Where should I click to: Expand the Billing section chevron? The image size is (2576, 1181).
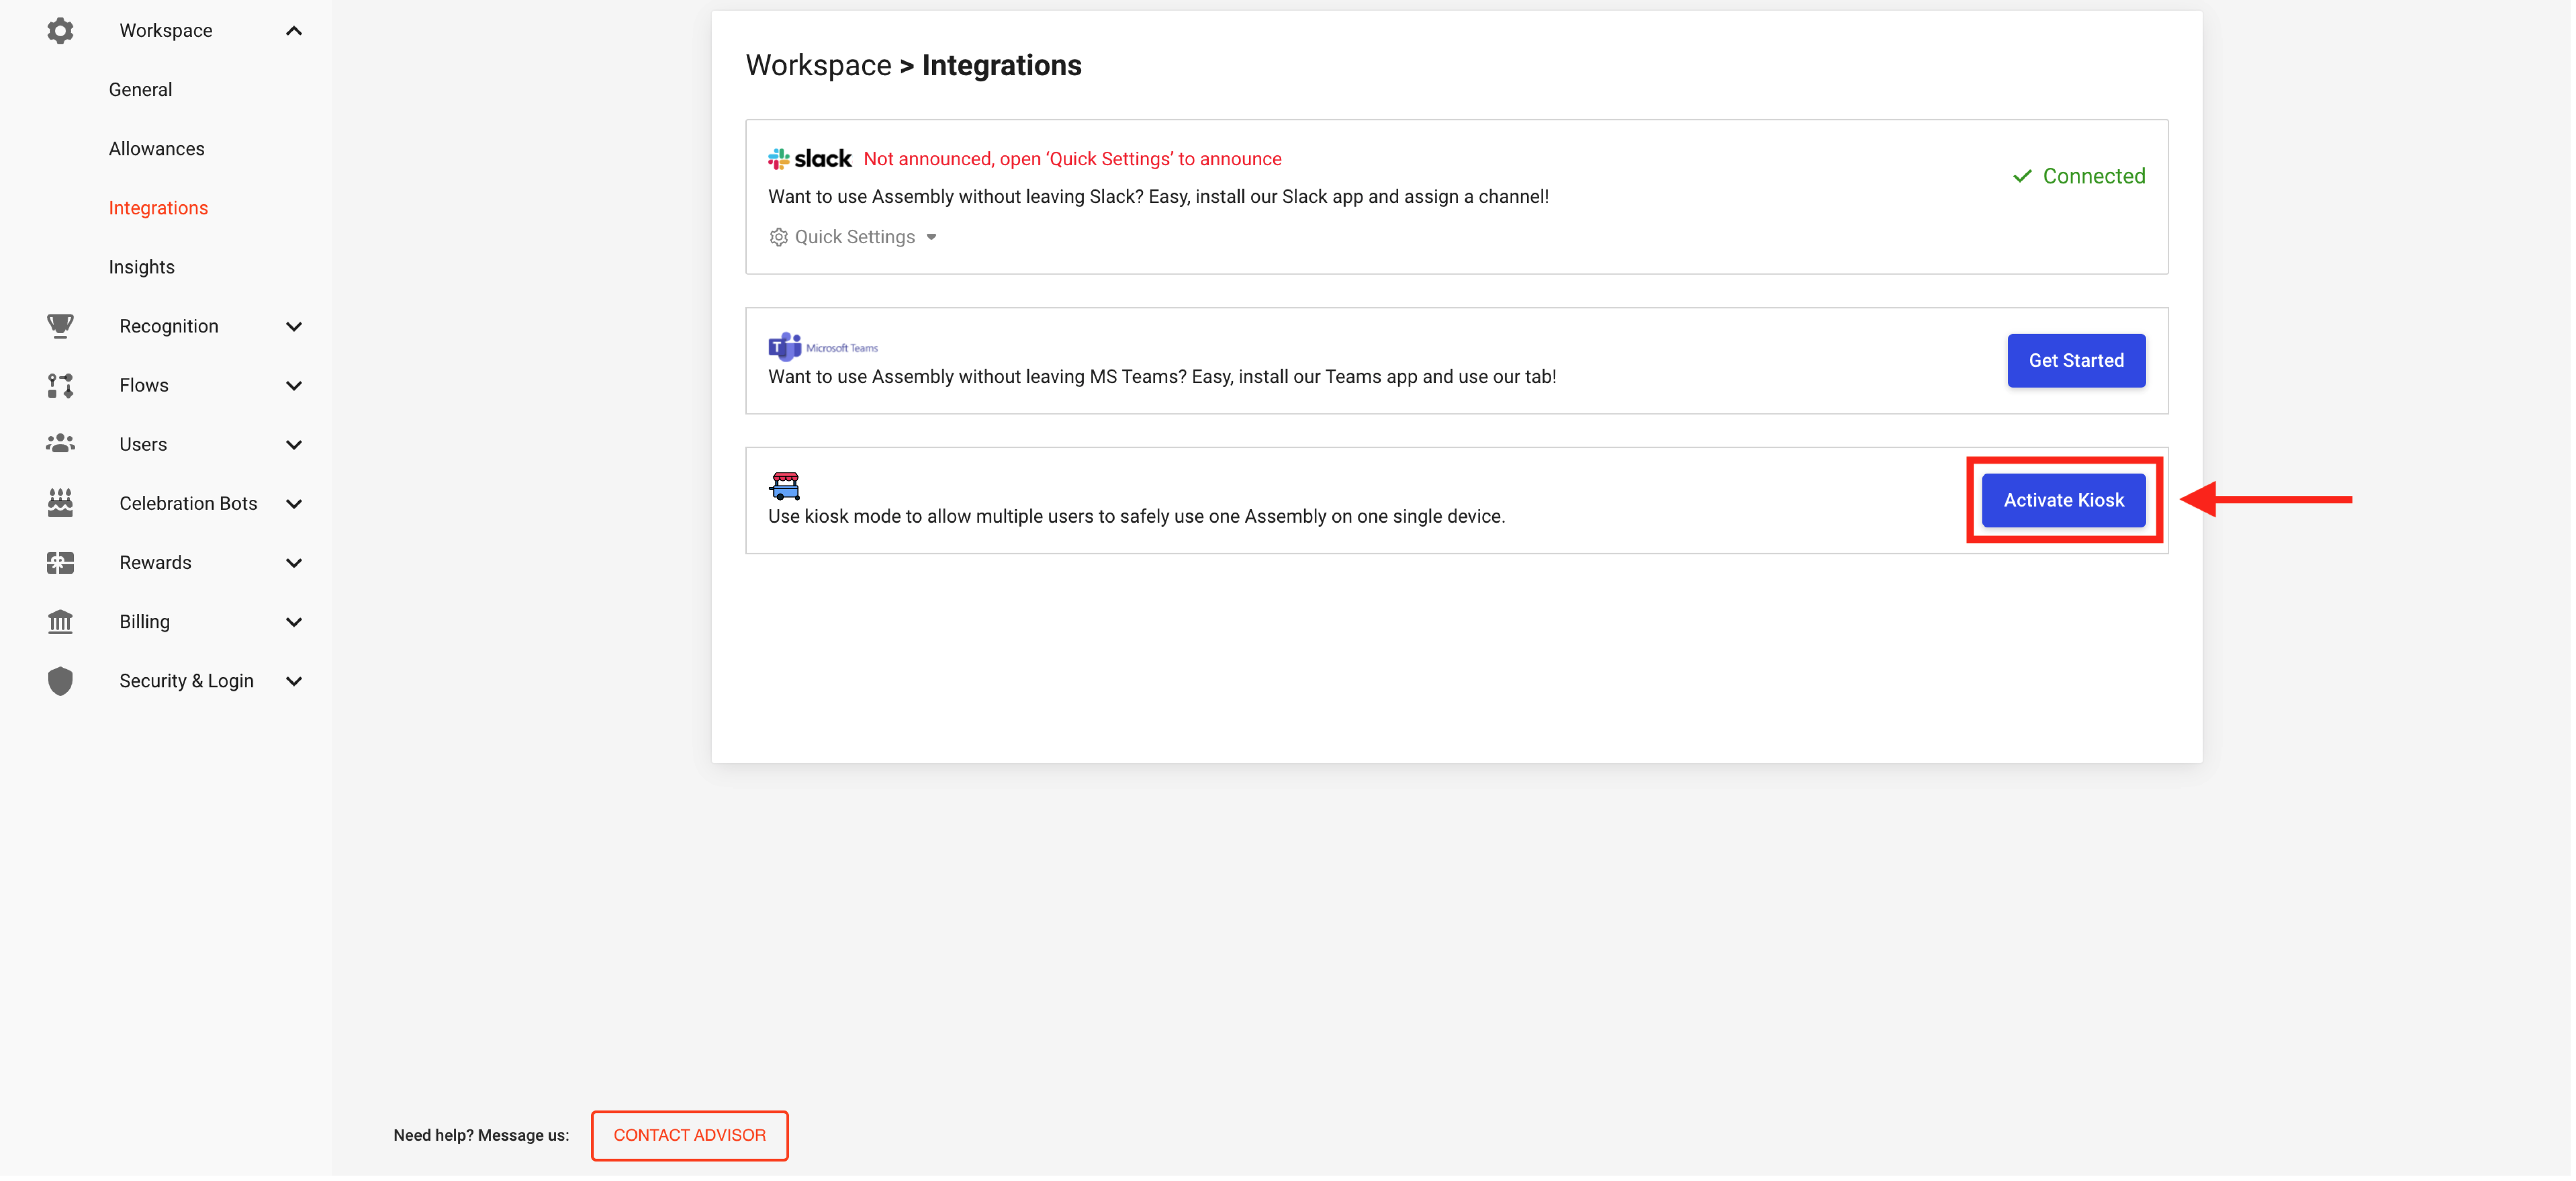pyautogui.click(x=294, y=622)
